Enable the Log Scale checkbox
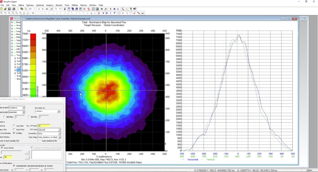The image size is (318, 172). (x=14, y=126)
